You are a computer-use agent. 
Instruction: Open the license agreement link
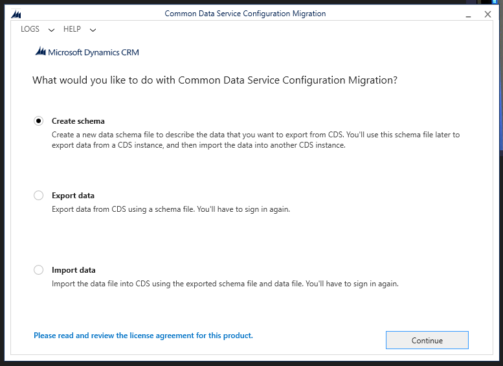point(143,336)
